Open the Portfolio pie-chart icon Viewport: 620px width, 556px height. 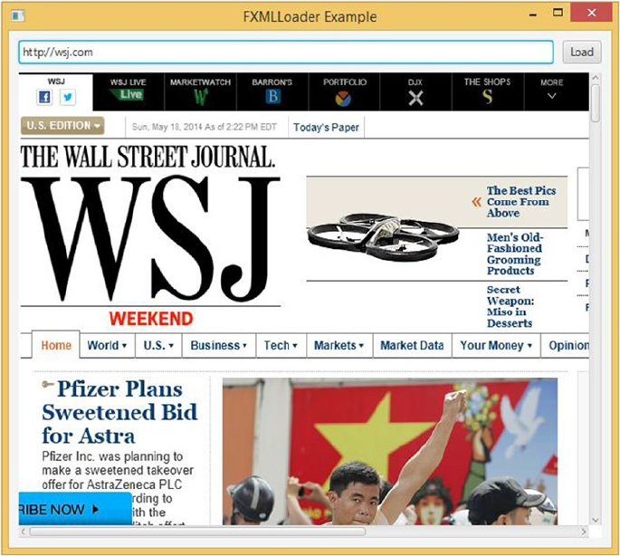[343, 99]
